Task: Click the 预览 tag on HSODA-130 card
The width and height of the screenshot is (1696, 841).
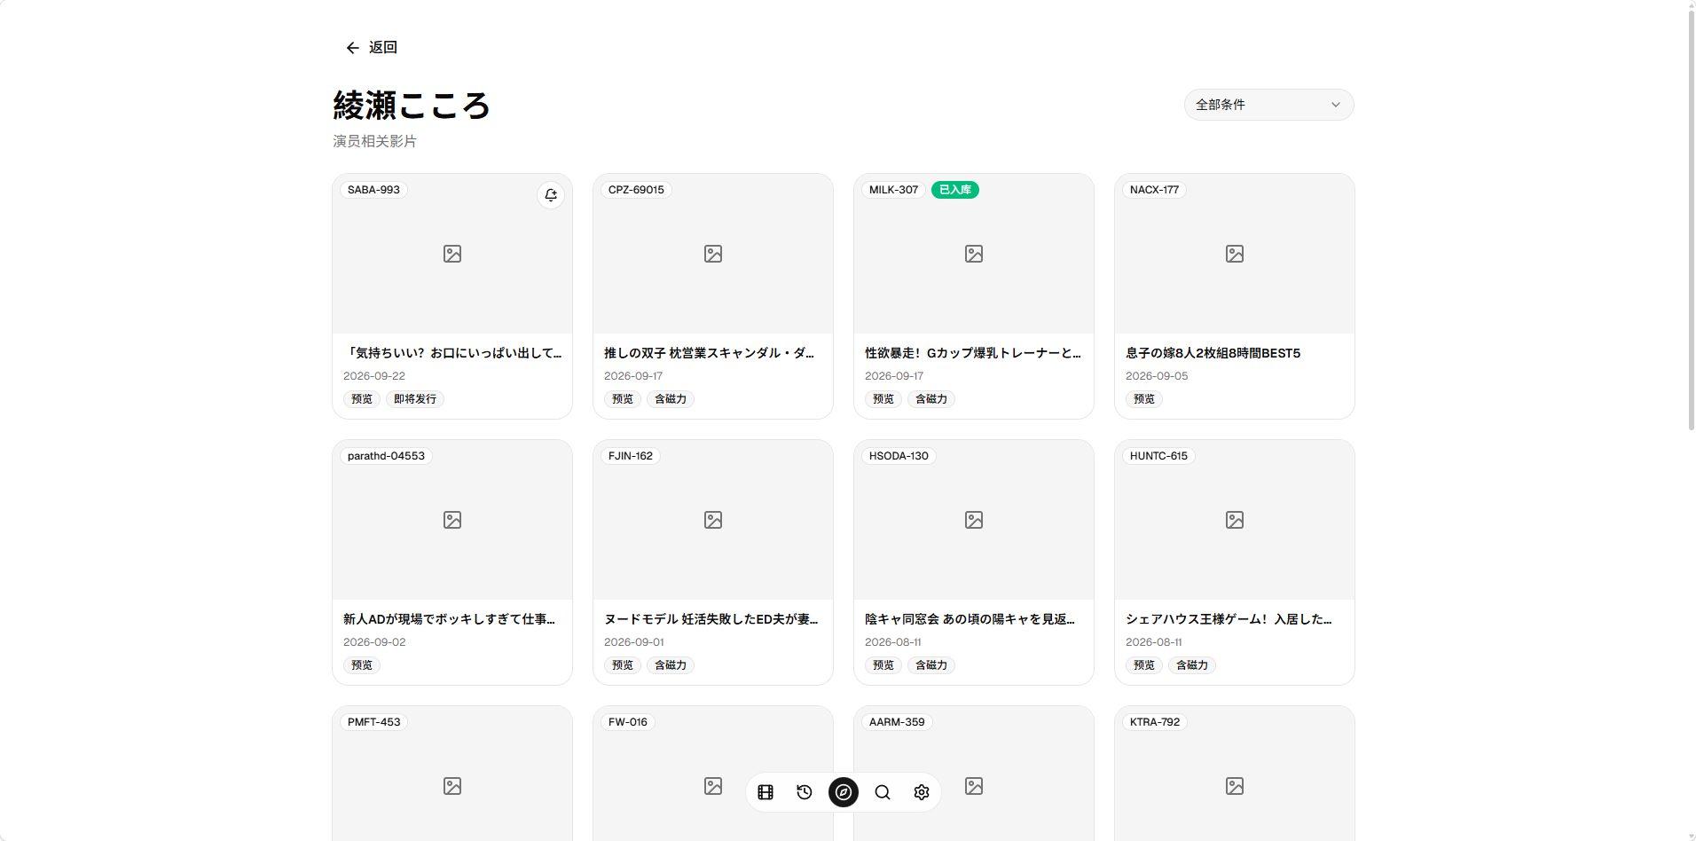Action: [x=883, y=665]
